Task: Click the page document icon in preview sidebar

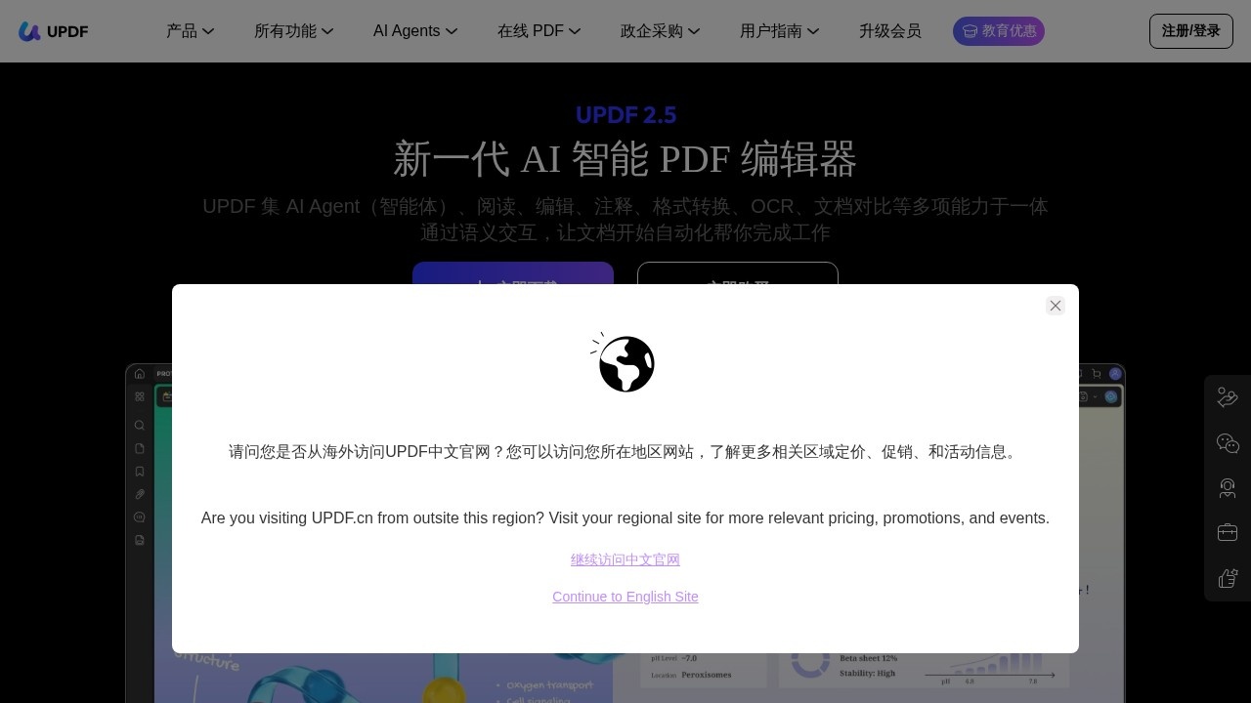Action: [x=140, y=448]
